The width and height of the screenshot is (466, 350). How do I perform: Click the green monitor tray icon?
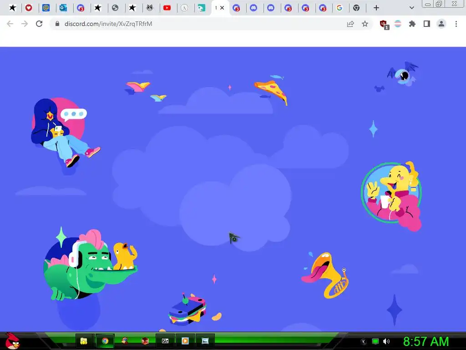tap(375, 341)
